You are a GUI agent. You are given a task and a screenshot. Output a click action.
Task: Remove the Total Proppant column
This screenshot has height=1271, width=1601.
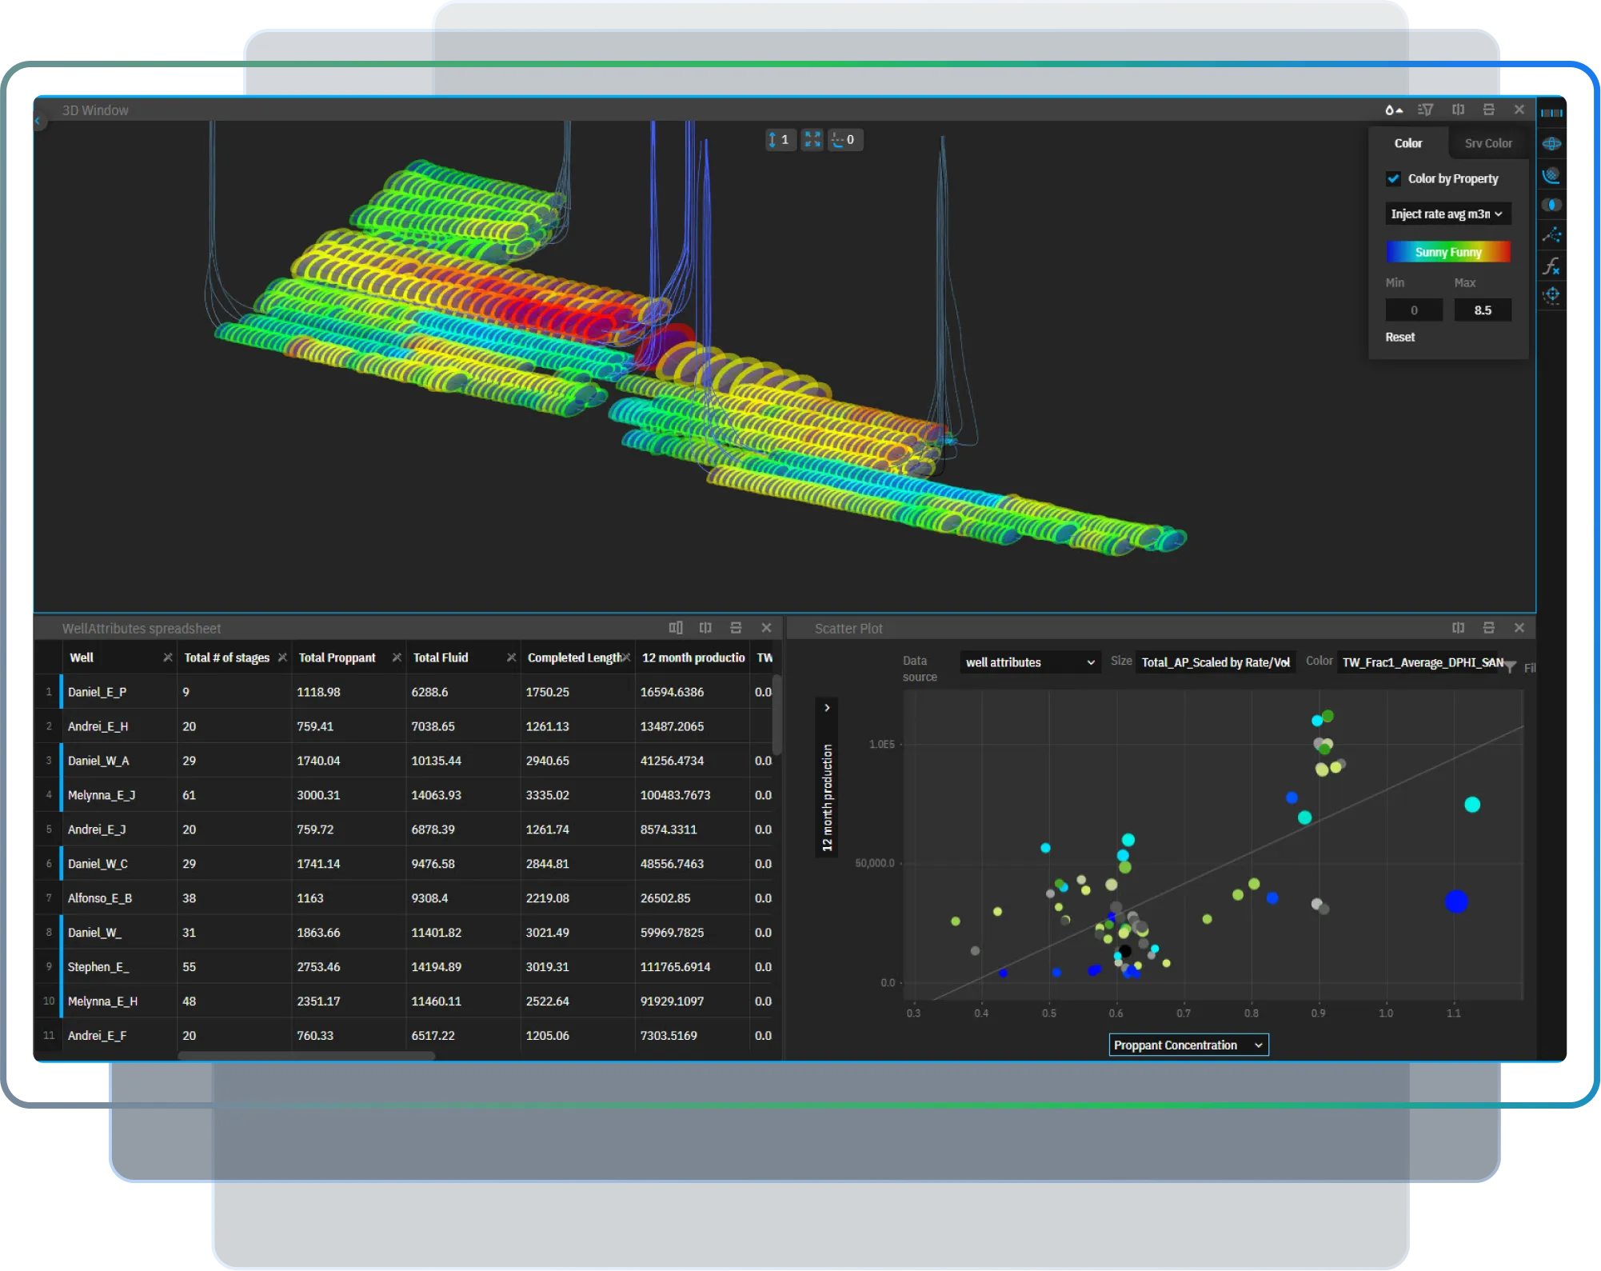397,657
